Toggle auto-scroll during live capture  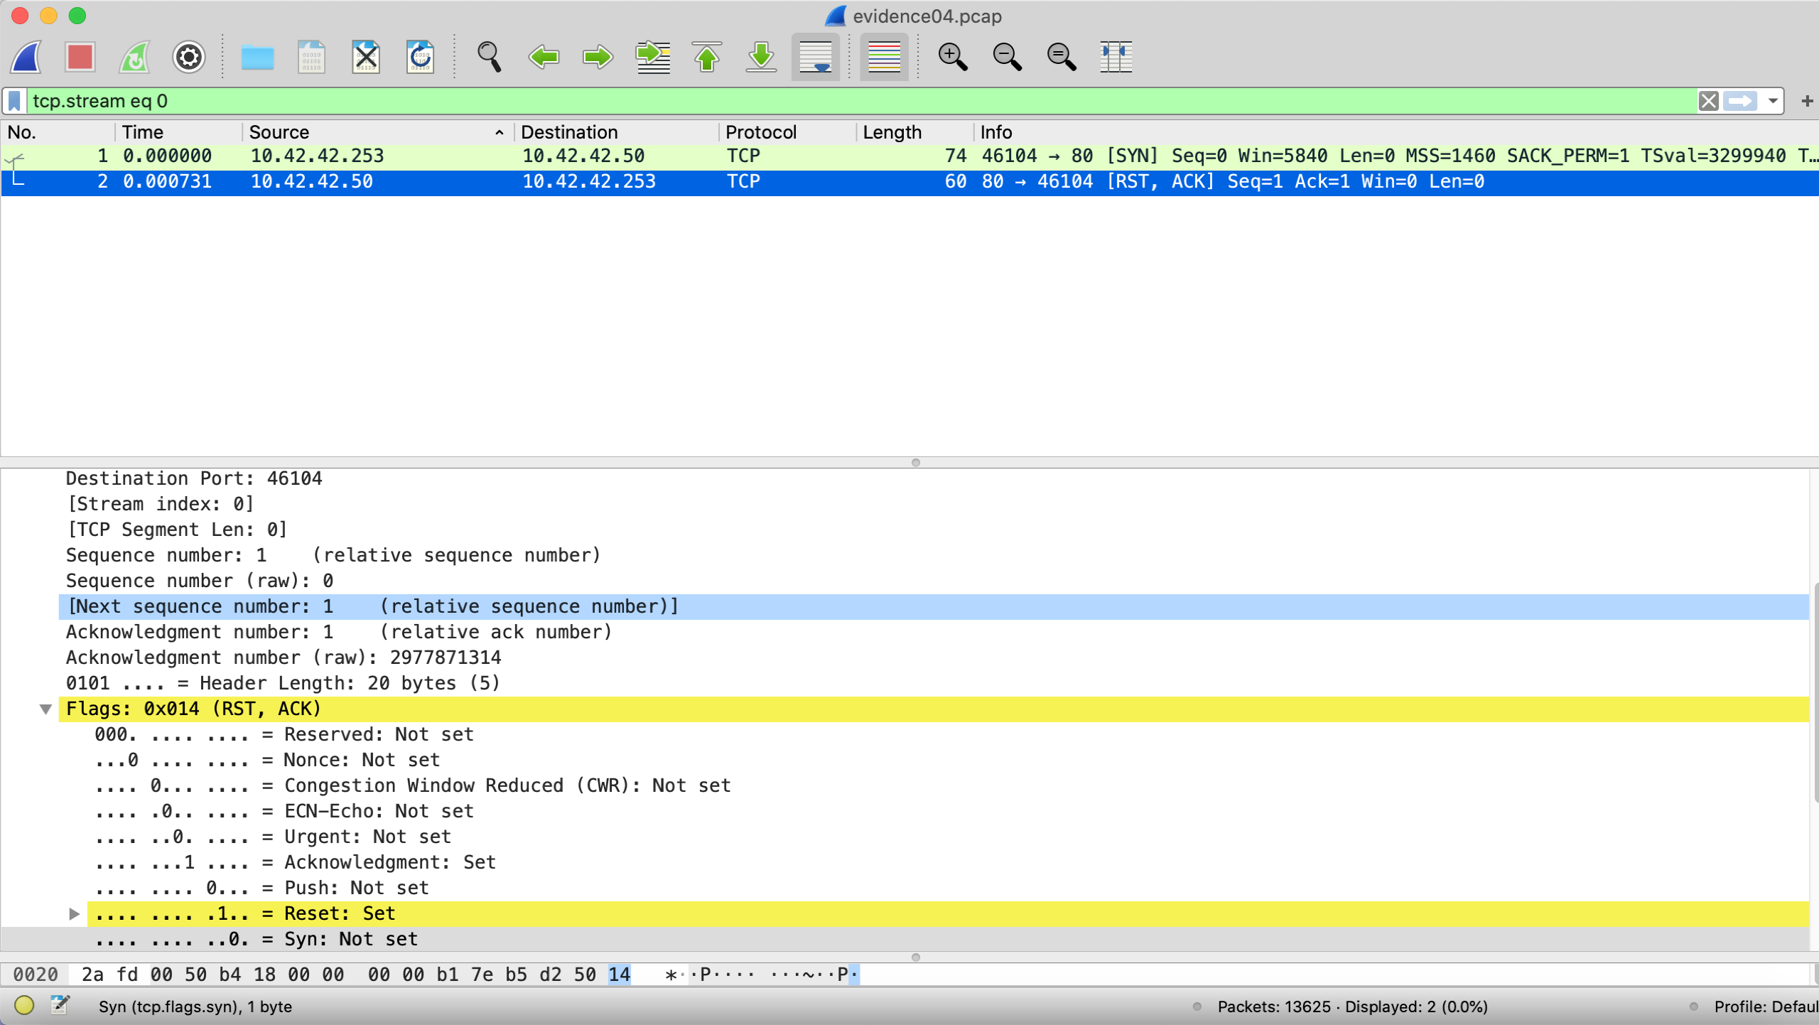pos(815,57)
